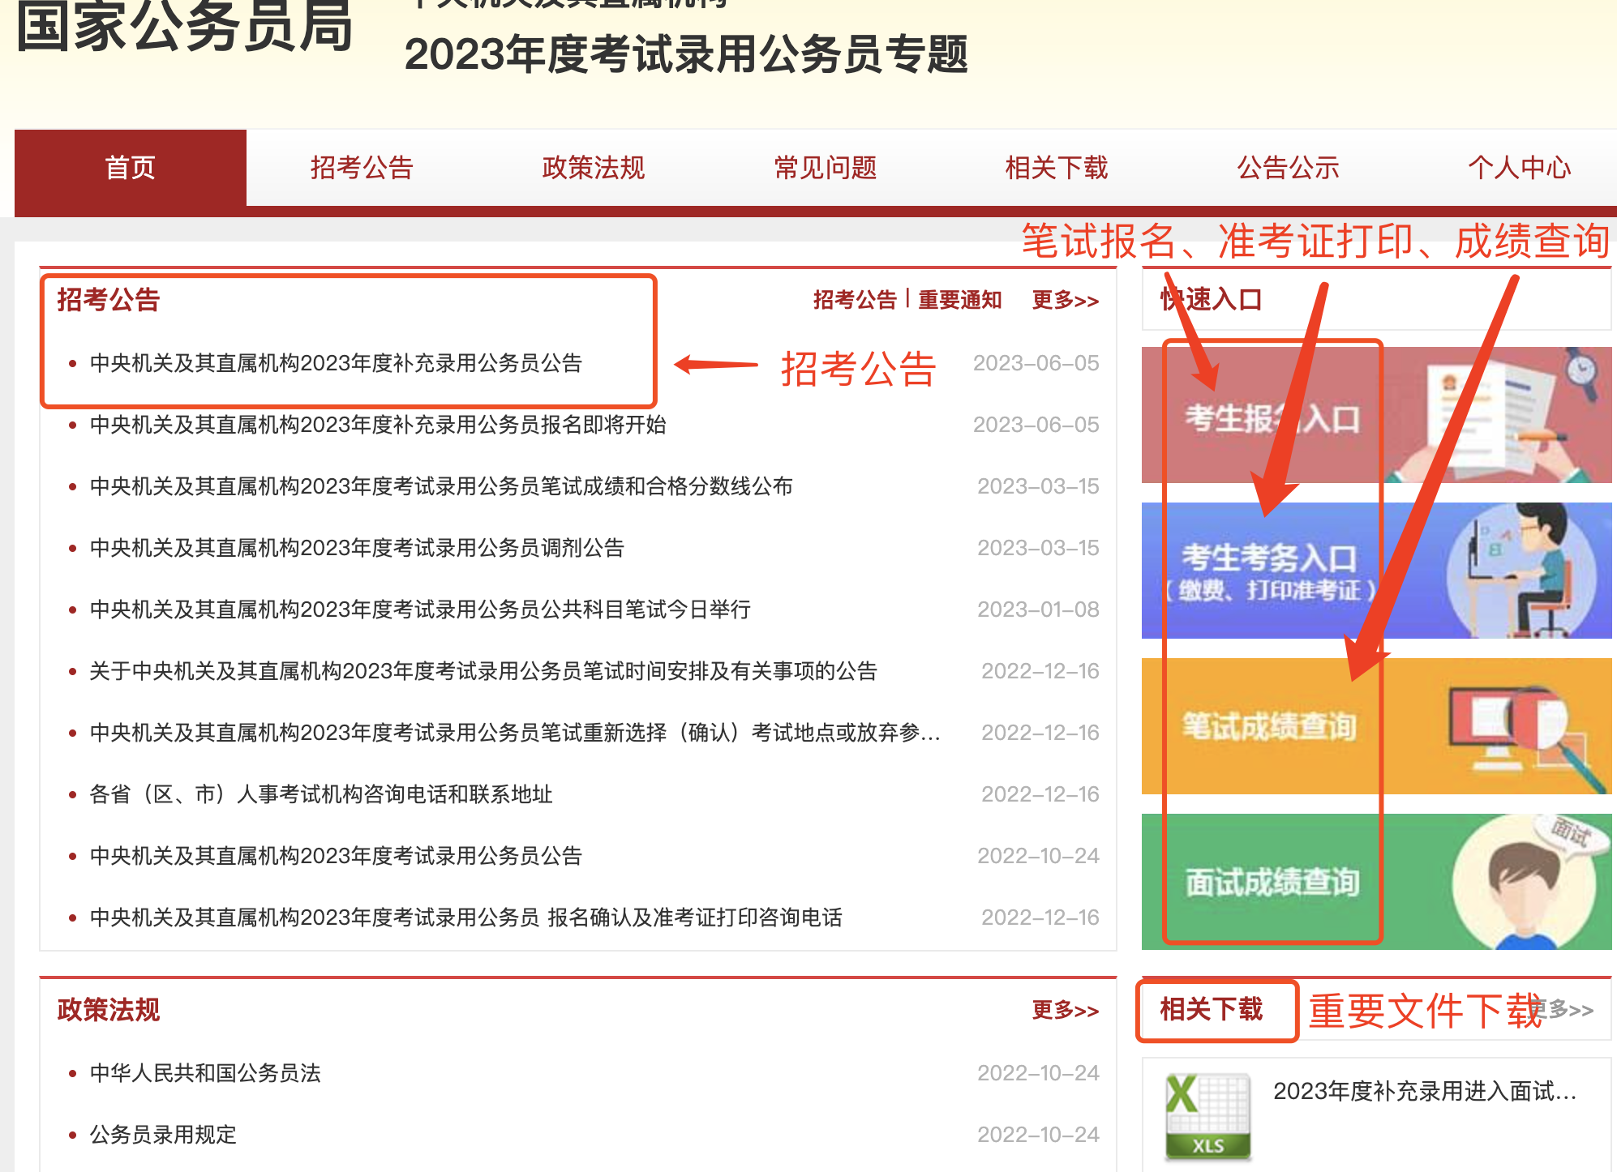Viewport: 1617px width, 1172px height.
Task: Click the 招考公告 sub-tab link beside 重要通知
Action: pos(855,300)
